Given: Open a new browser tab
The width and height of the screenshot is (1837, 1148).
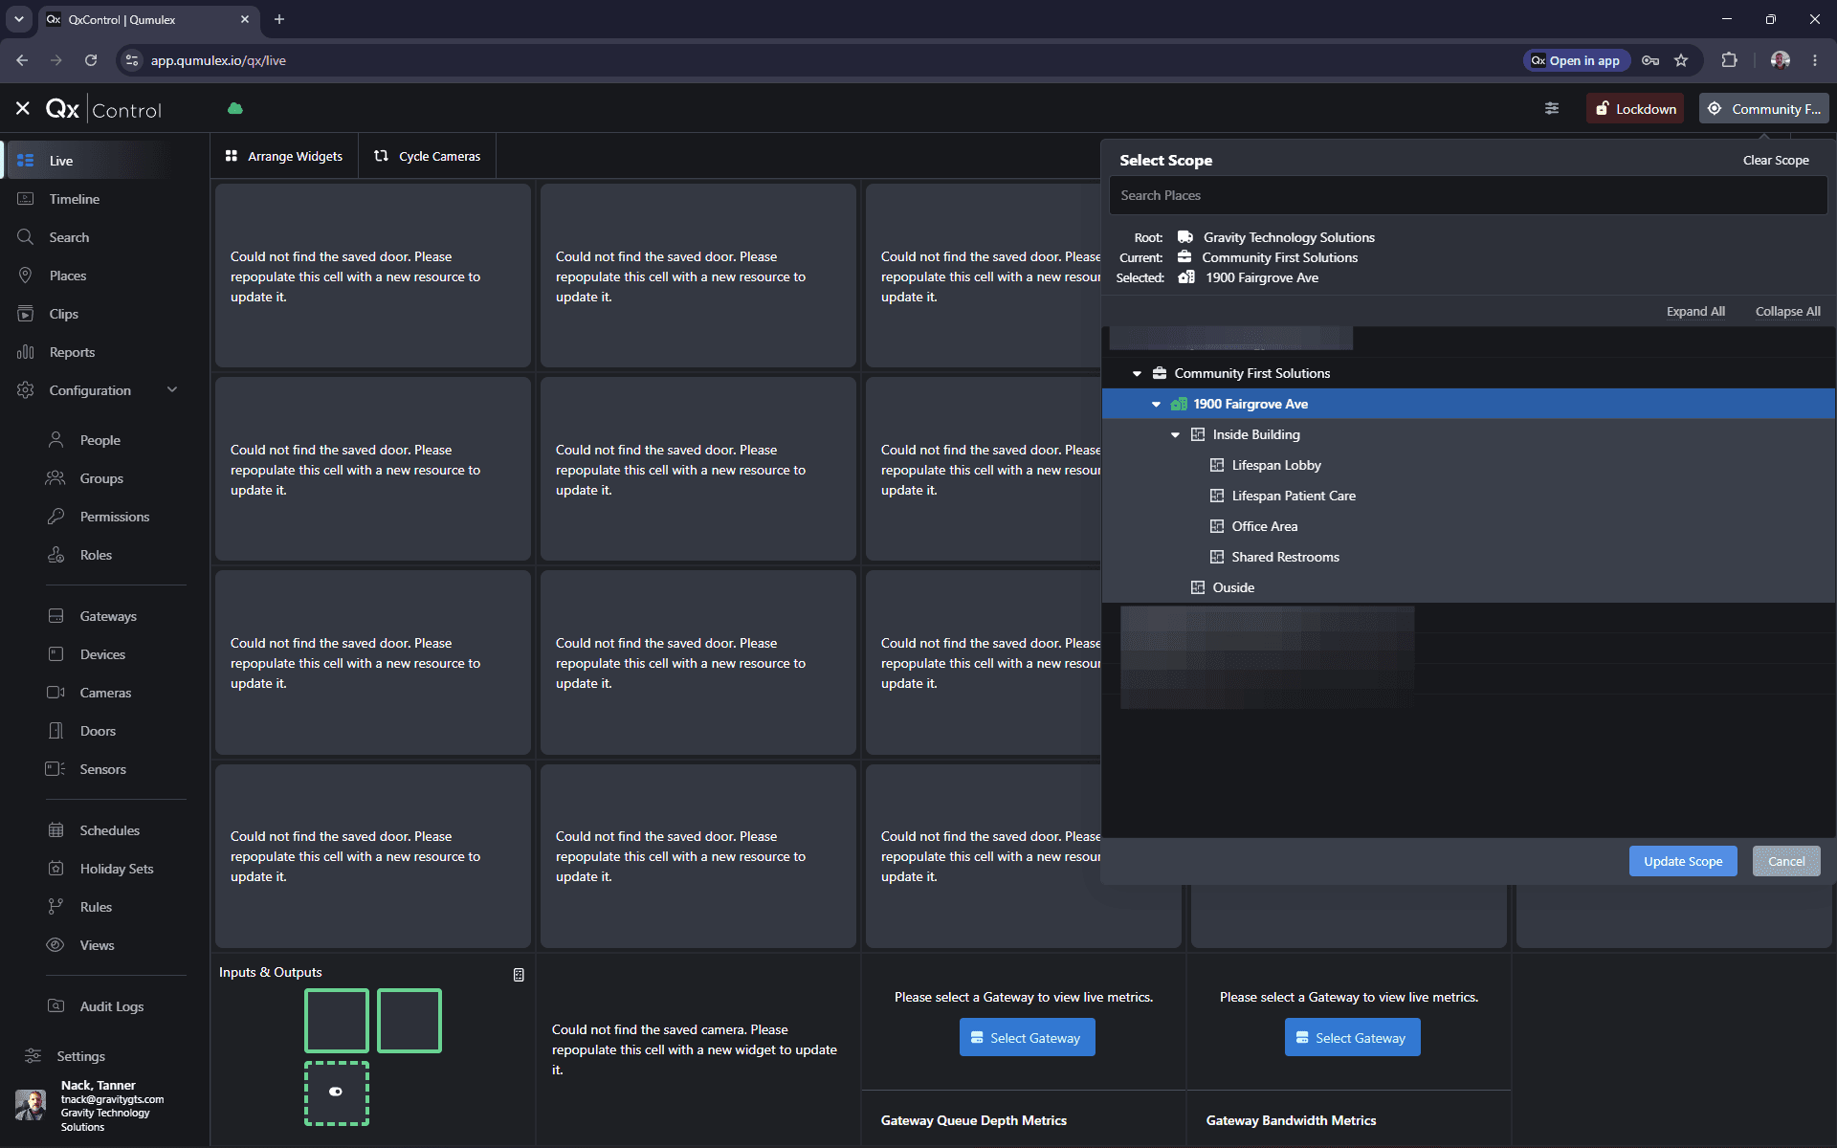Looking at the screenshot, I should (279, 19).
